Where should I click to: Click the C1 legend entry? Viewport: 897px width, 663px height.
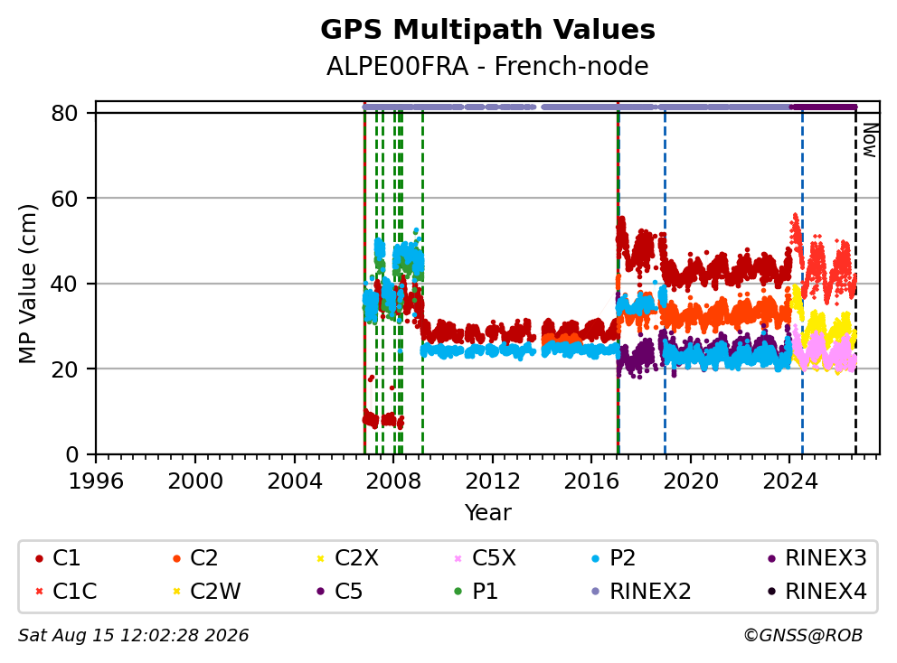57,558
